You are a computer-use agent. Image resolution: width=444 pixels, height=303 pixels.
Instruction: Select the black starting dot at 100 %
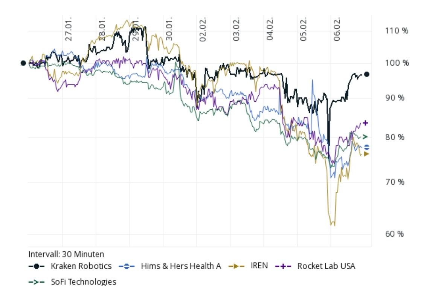click(23, 63)
